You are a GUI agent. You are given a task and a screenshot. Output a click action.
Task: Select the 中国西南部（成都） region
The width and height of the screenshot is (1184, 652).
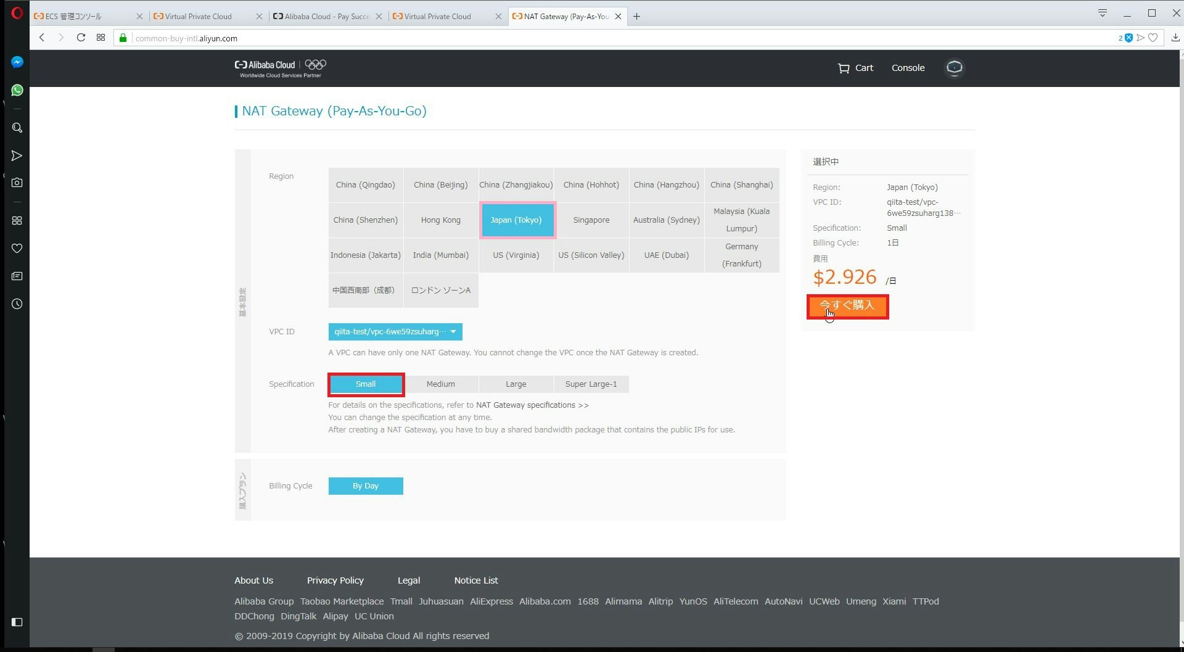click(x=366, y=291)
